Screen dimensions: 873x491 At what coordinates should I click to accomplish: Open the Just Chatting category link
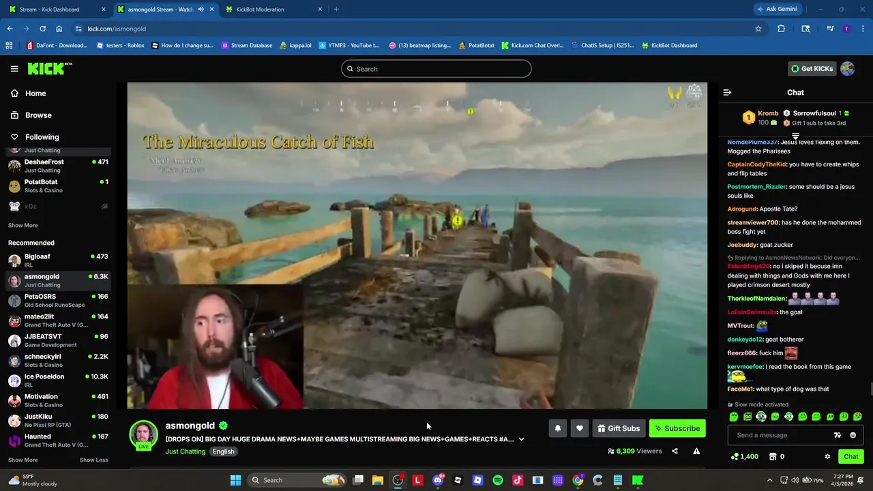click(x=185, y=451)
